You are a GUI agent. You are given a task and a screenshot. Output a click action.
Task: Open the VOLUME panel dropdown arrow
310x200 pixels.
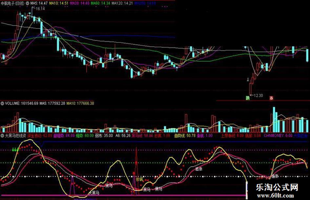(x=2, y=103)
